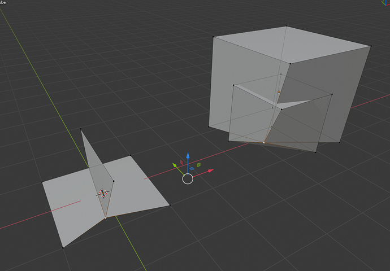The image size is (390, 271).
Task: Select the topmost corner vertex of large cube
Action: [286, 26]
